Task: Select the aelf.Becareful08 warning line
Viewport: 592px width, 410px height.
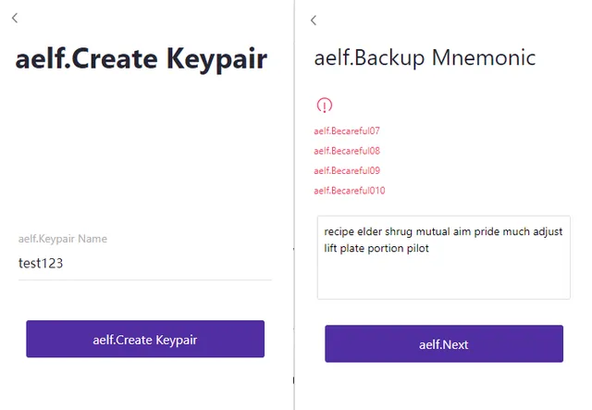Action: click(x=347, y=151)
